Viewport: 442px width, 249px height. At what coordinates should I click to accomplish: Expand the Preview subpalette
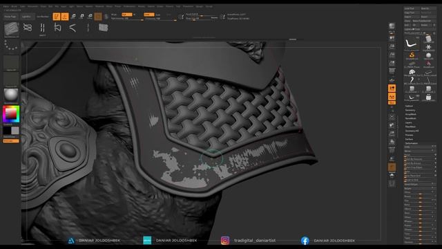pyautogui.click(x=409, y=135)
